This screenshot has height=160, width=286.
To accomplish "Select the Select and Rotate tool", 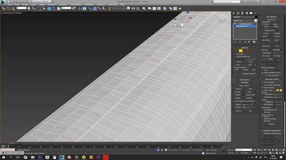I will click(54, 8).
